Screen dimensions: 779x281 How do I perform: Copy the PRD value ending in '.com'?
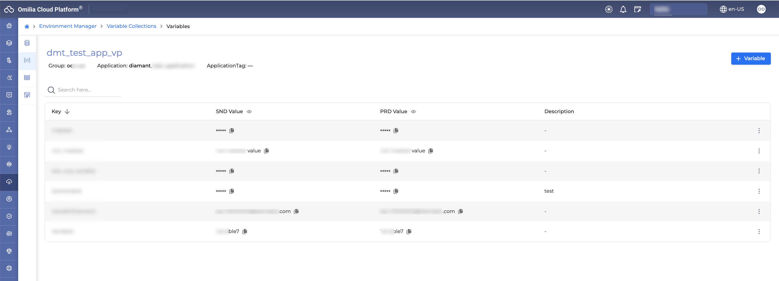[x=461, y=211]
